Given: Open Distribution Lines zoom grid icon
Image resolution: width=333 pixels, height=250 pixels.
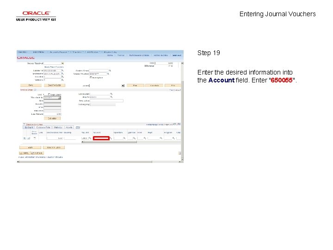Looking at the screenshot, I should pos(174,124).
